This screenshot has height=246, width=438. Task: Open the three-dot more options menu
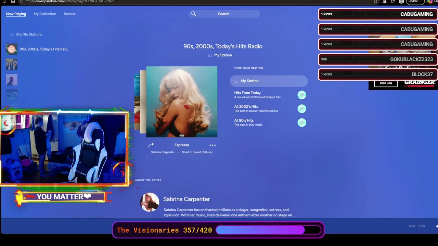[x=212, y=145]
